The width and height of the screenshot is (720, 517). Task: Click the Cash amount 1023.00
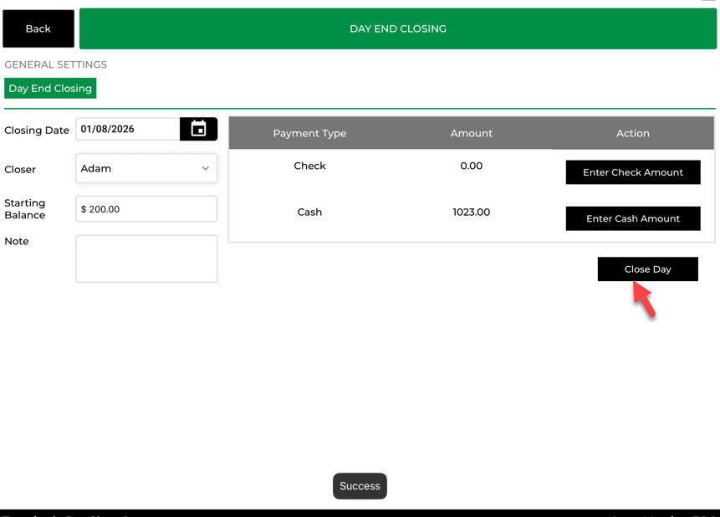[471, 212]
